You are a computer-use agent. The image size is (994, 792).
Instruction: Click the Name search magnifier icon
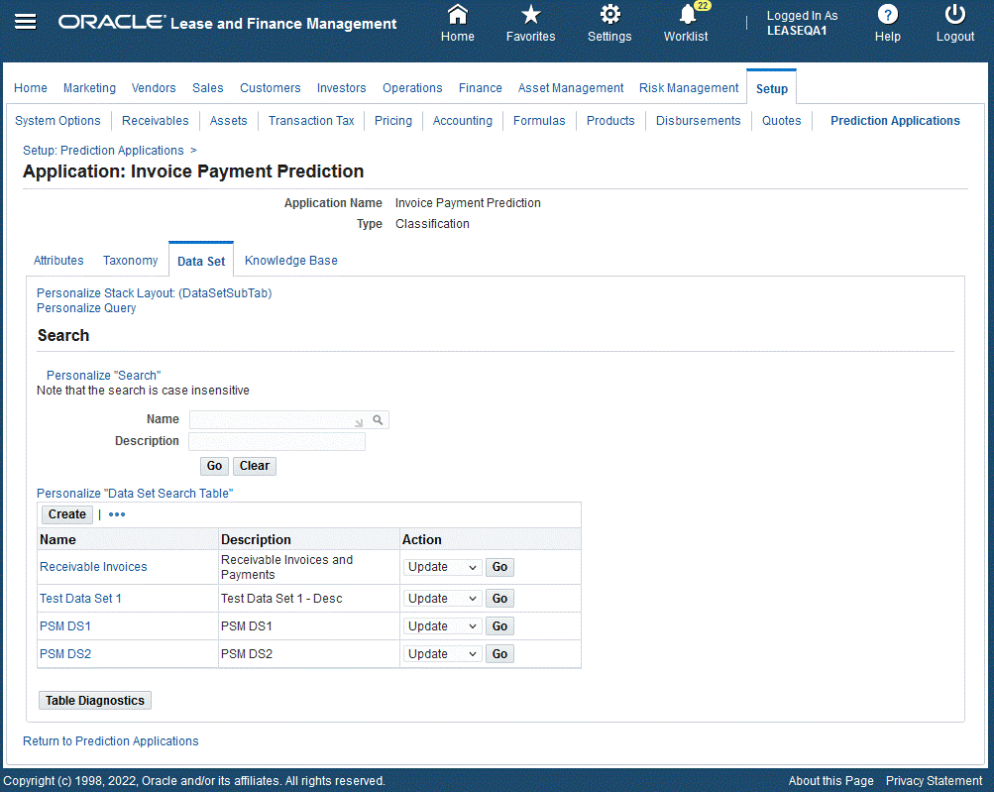coord(378,419)
